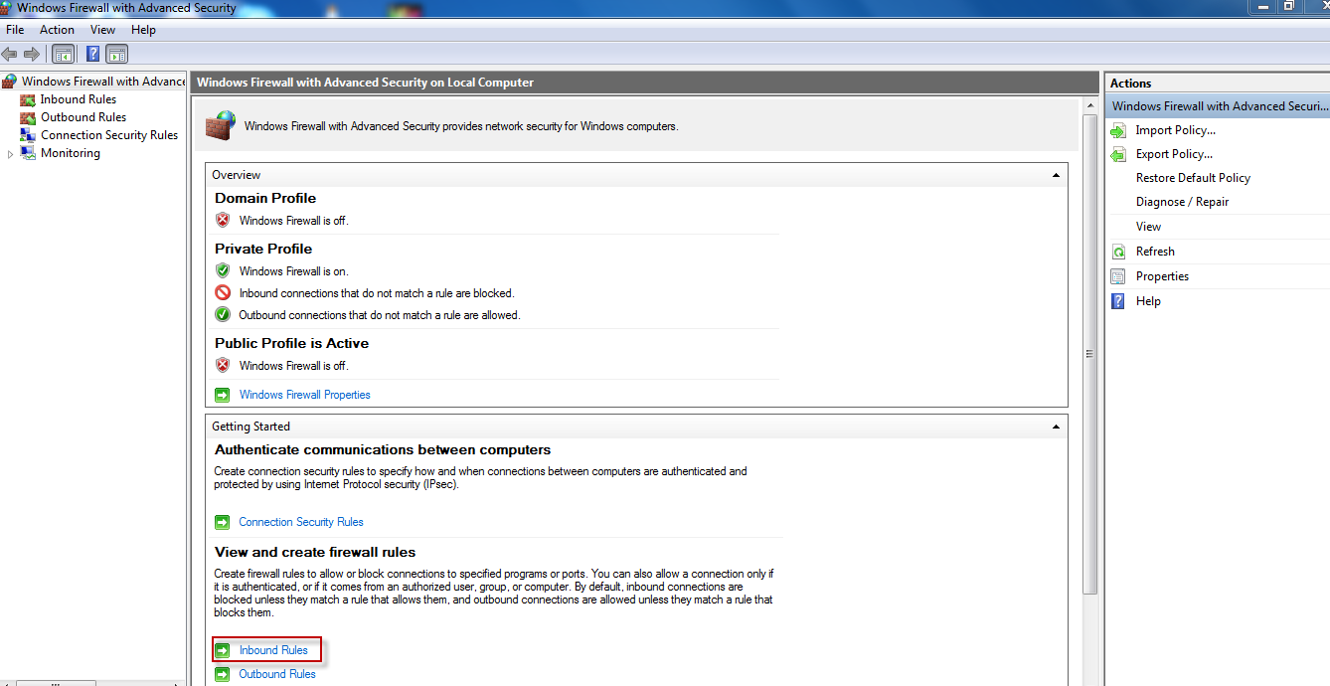The height and width of the screenshot is (686, 1330).
Task: Click the Refresh icon in Actions pane
Action: [1118, 252]
